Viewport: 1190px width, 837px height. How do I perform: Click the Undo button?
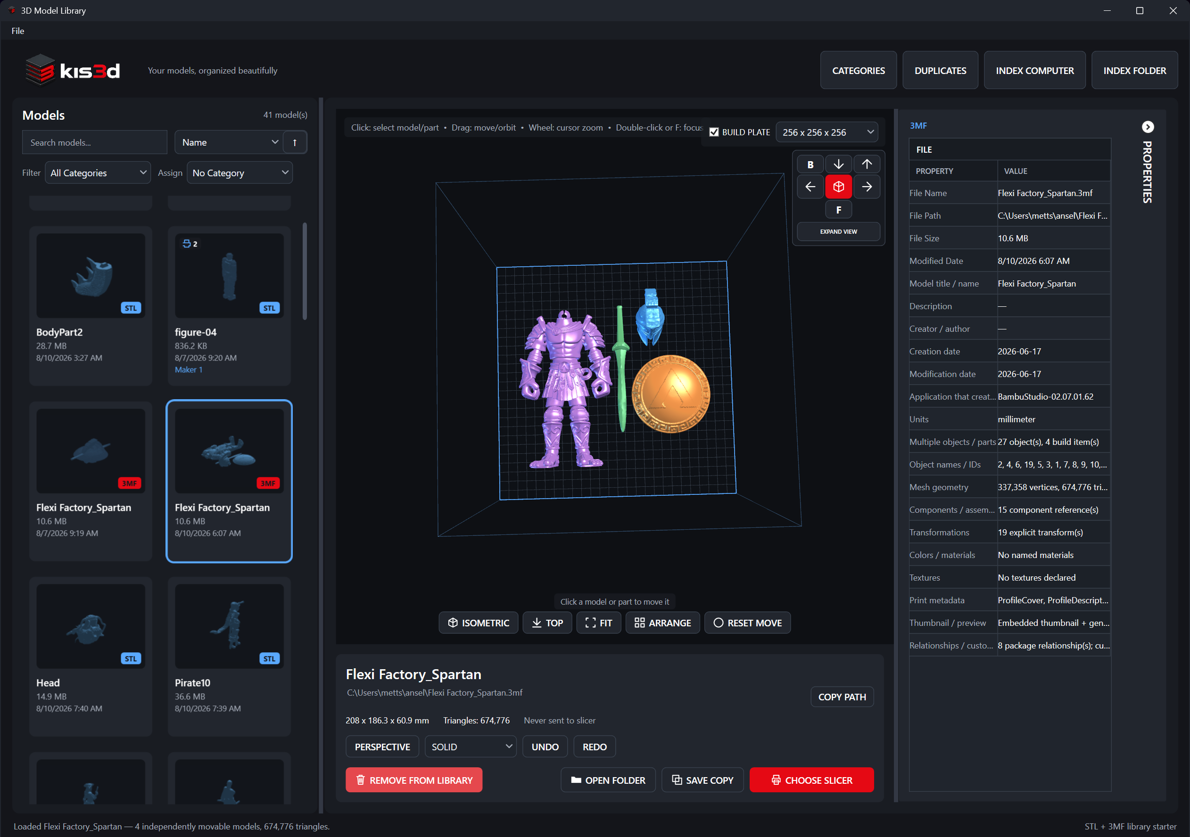(x=545, y=747)
